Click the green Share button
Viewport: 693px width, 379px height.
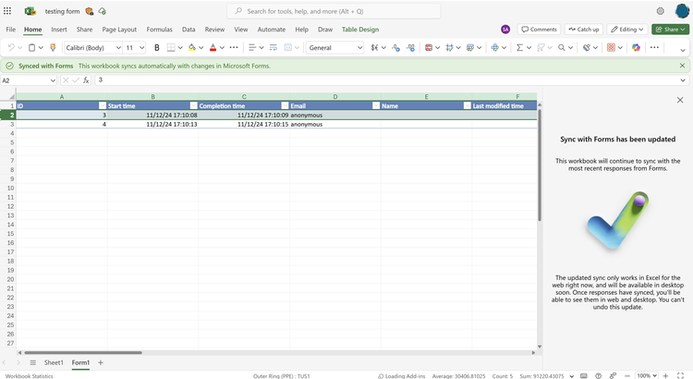click(x=671, y=30)
